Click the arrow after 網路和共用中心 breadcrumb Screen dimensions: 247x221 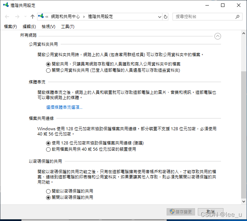click(x=84, y=17)
